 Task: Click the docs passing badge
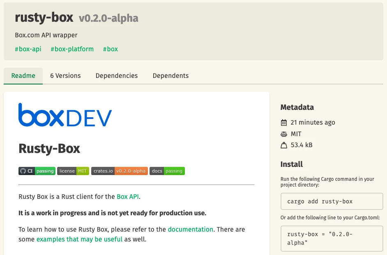coord(167,171)
